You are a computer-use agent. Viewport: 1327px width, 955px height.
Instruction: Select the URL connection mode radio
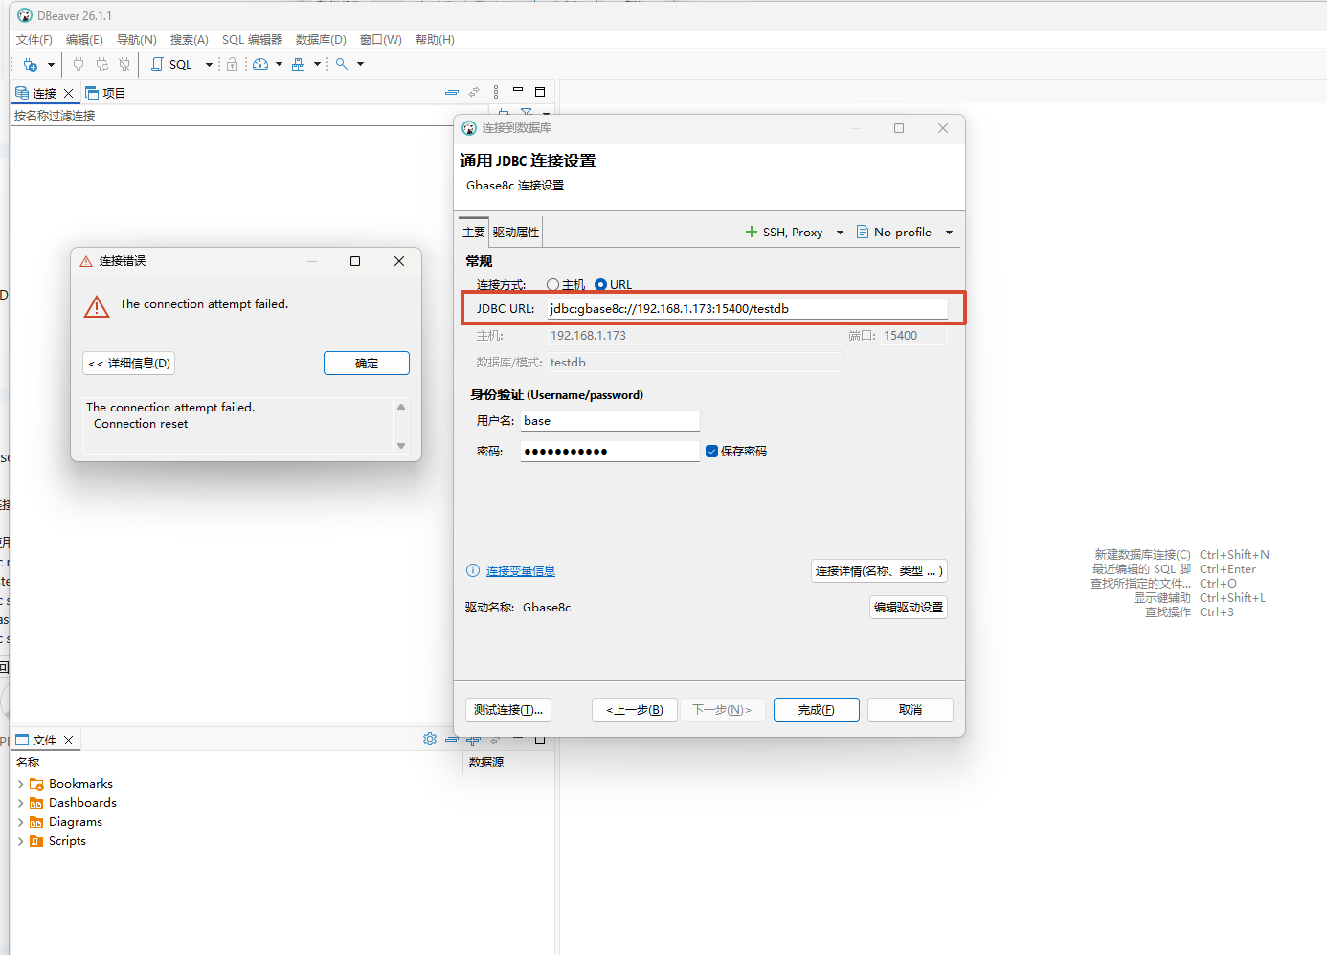(601, 285)
